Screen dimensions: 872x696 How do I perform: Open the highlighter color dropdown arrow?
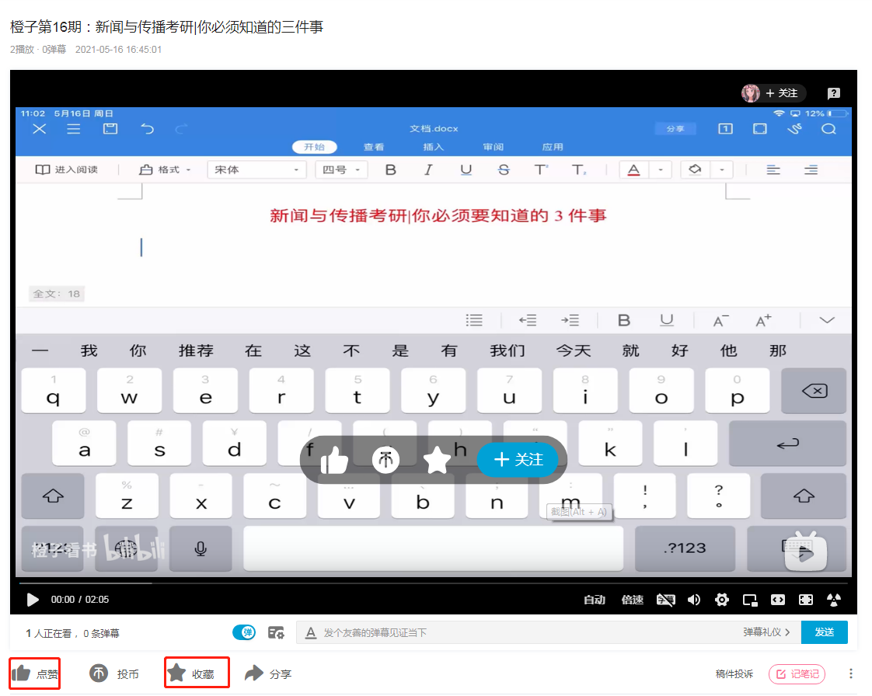tap(721, 169)
